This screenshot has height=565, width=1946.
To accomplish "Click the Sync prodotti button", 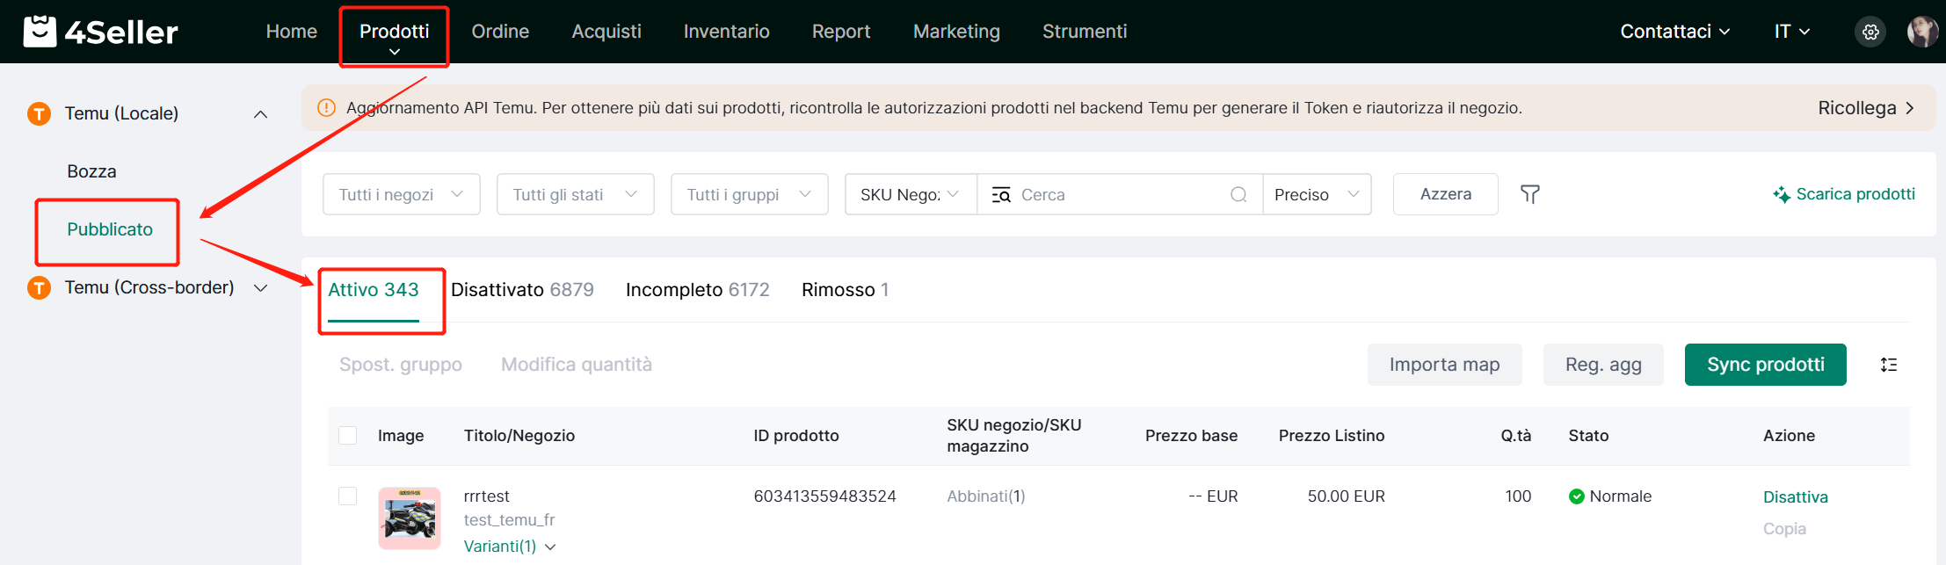I will pos(1766,365).
